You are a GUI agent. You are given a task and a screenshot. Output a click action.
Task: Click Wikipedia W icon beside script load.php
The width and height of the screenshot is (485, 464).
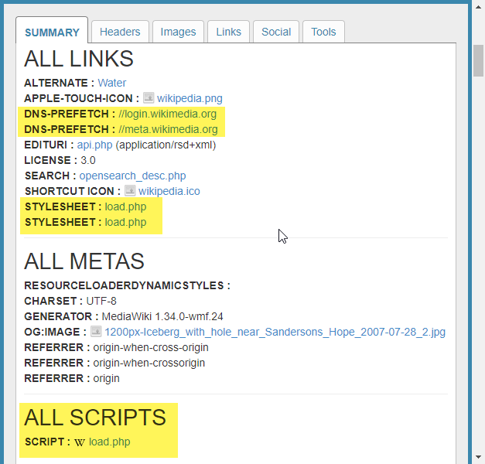pos(79,442)
